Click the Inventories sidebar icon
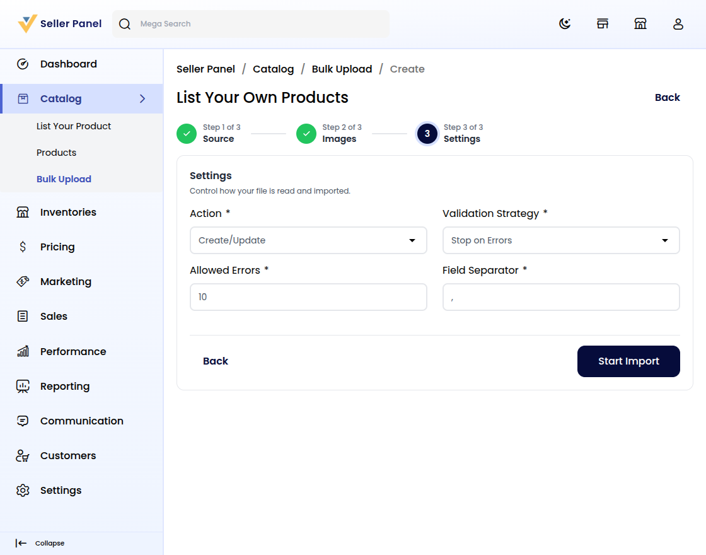This screenshot has height=555, width=706. click(x=23, y=212)
